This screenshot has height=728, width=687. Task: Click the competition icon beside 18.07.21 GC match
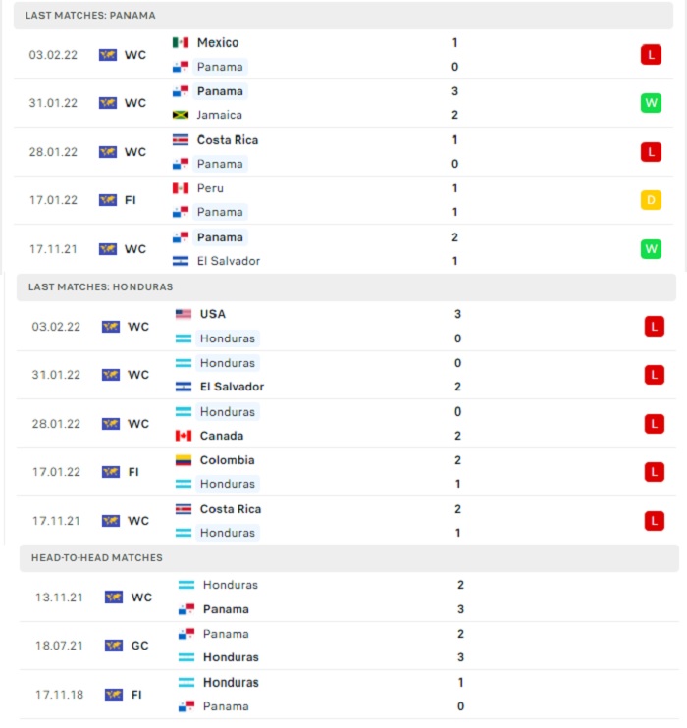pos(114,646)
